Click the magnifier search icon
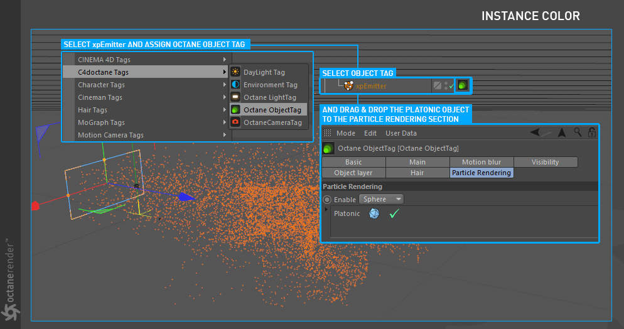This screenshot has height=329, width=624. tap(578, 132)
